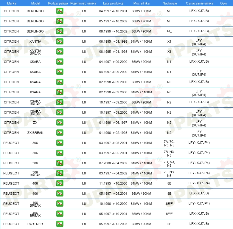Sort by Marka column header

(12, 3)
